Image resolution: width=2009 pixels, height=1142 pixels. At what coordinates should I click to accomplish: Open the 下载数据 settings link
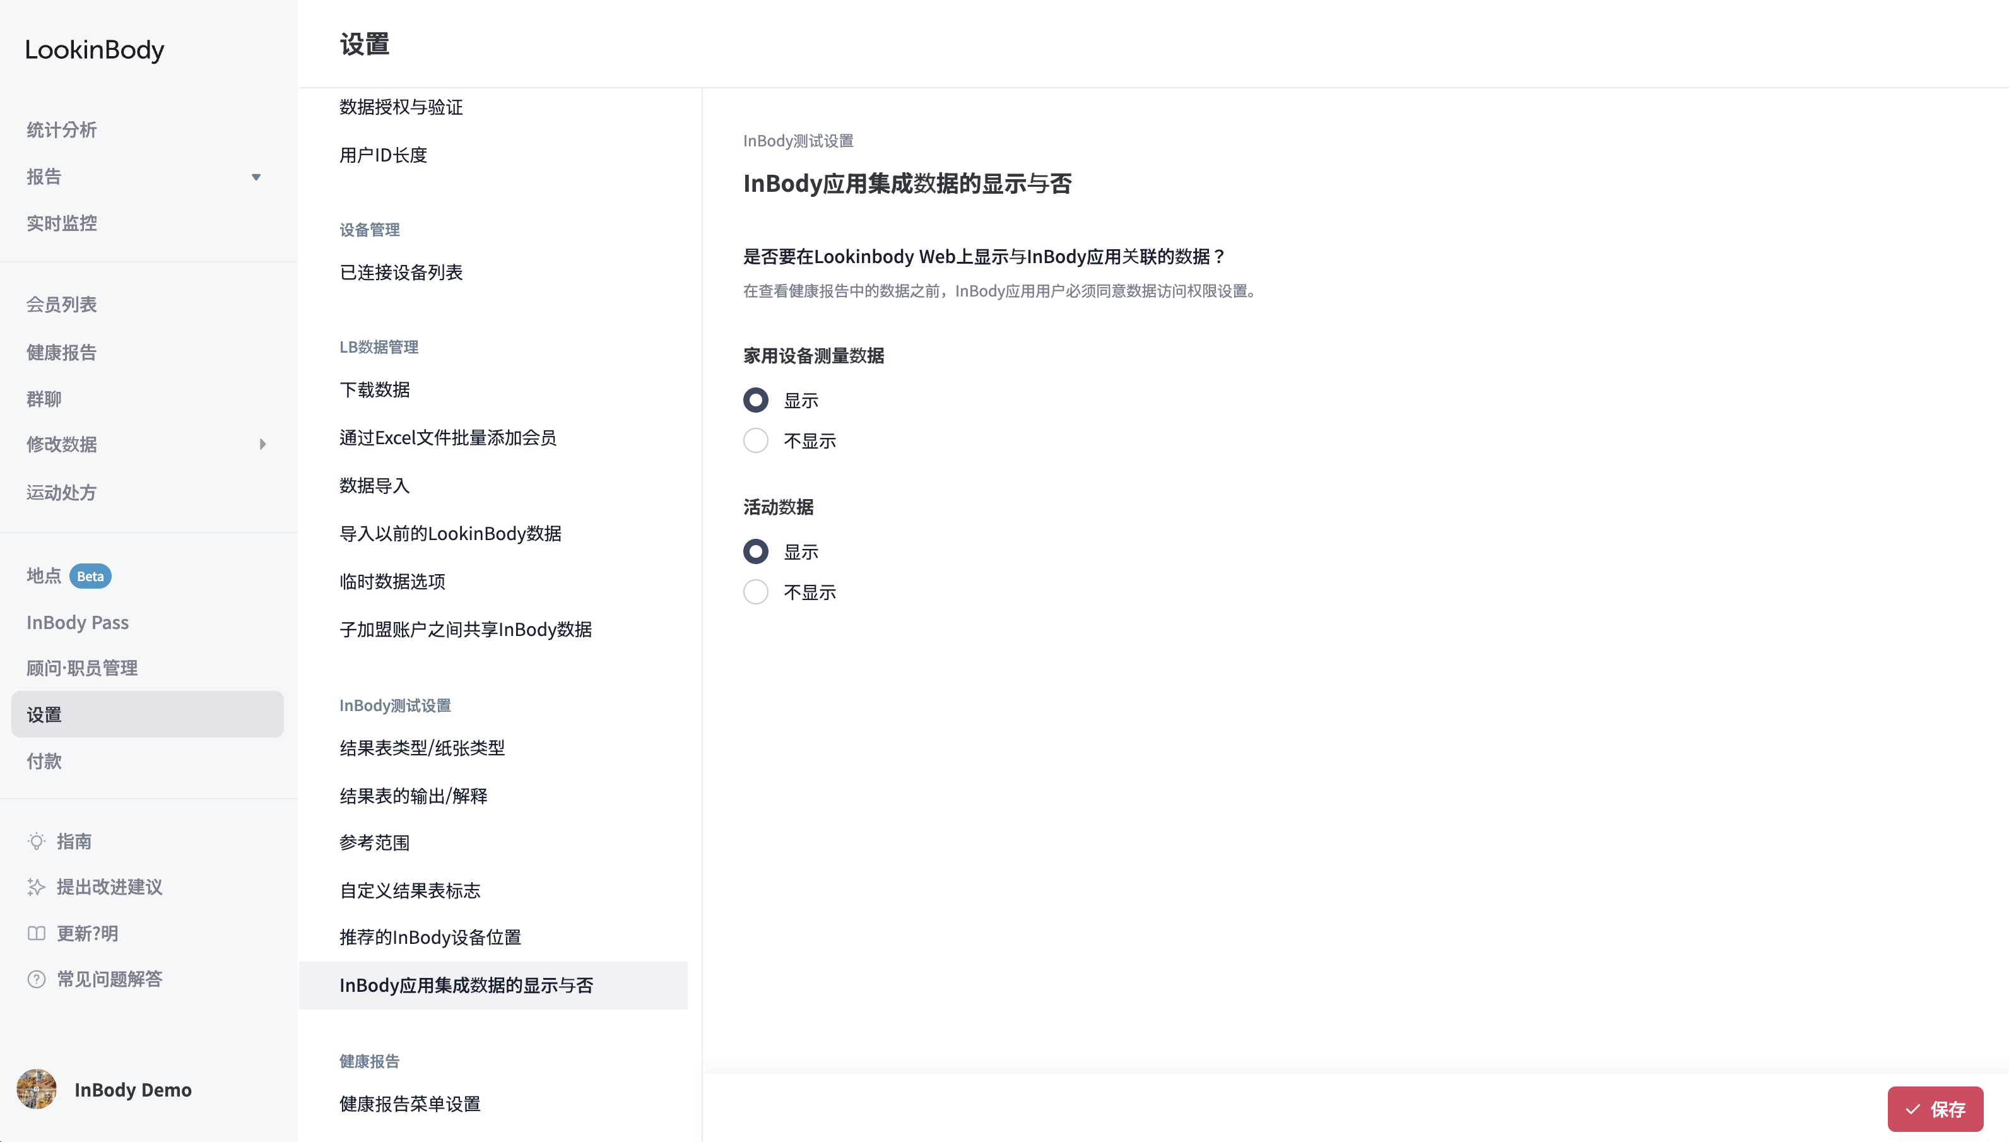click(375, 390)
